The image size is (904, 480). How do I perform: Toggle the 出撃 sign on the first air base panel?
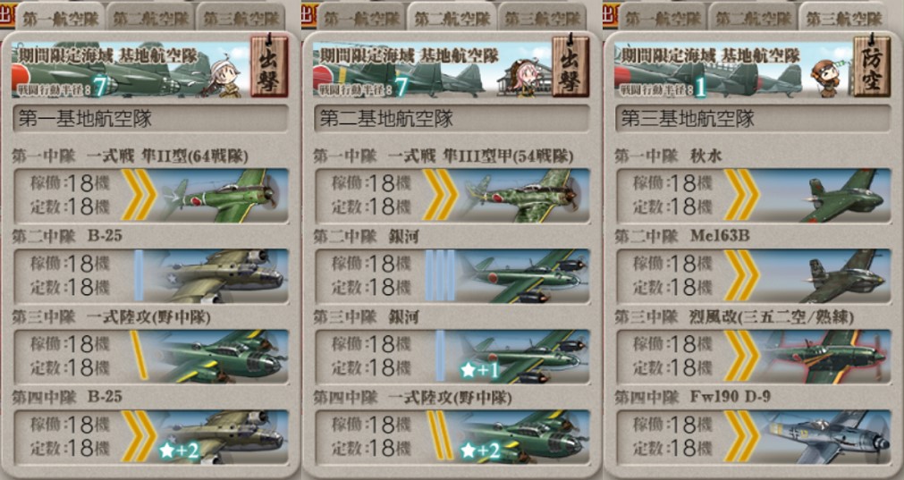[268, 66]
